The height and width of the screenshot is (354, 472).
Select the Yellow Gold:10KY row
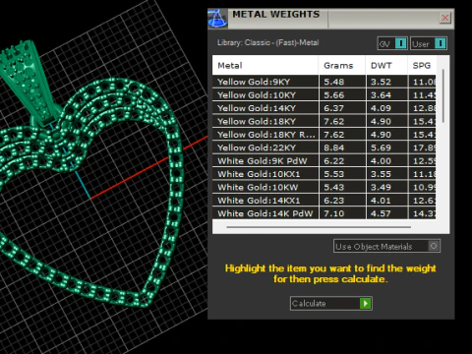[x=324, y=95]
